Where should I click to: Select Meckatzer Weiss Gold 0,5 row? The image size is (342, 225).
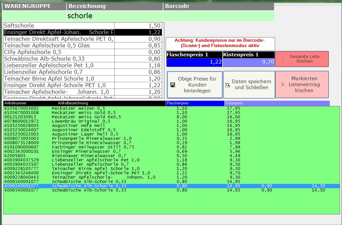(172, 113)
